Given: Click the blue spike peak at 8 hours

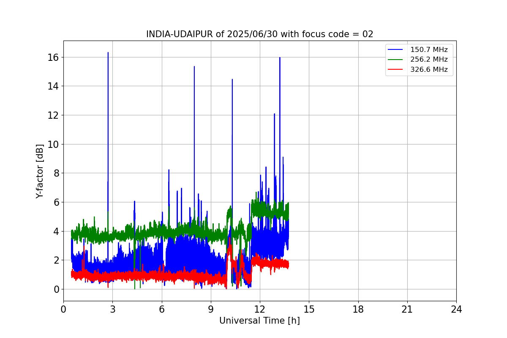Looking at the screenshot, I should pyautogui.click(x=194, y=67).
